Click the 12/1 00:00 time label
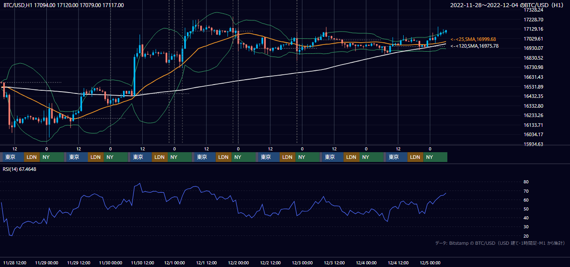The width and height of the screenshot is (570, 267). (x=174, y=263)
